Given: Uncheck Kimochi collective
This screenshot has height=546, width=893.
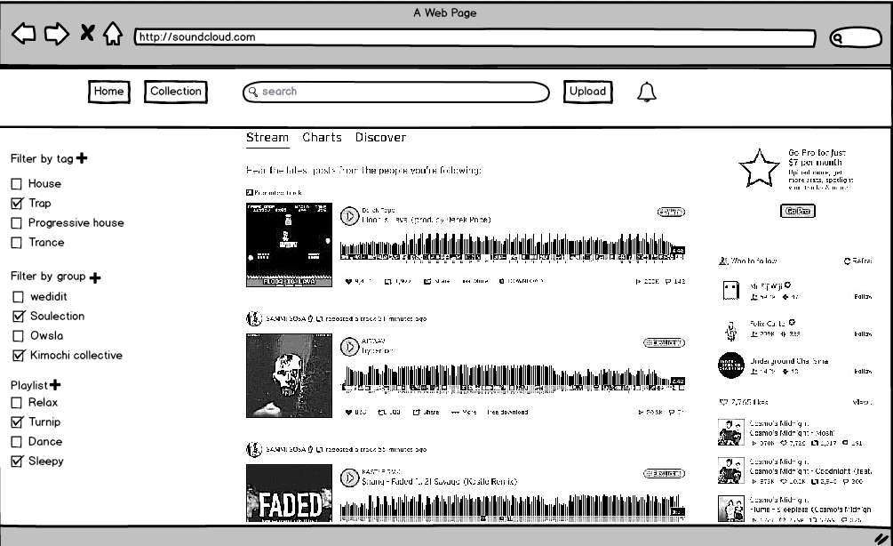Looking at the screenshot, I should coord(19,356).
